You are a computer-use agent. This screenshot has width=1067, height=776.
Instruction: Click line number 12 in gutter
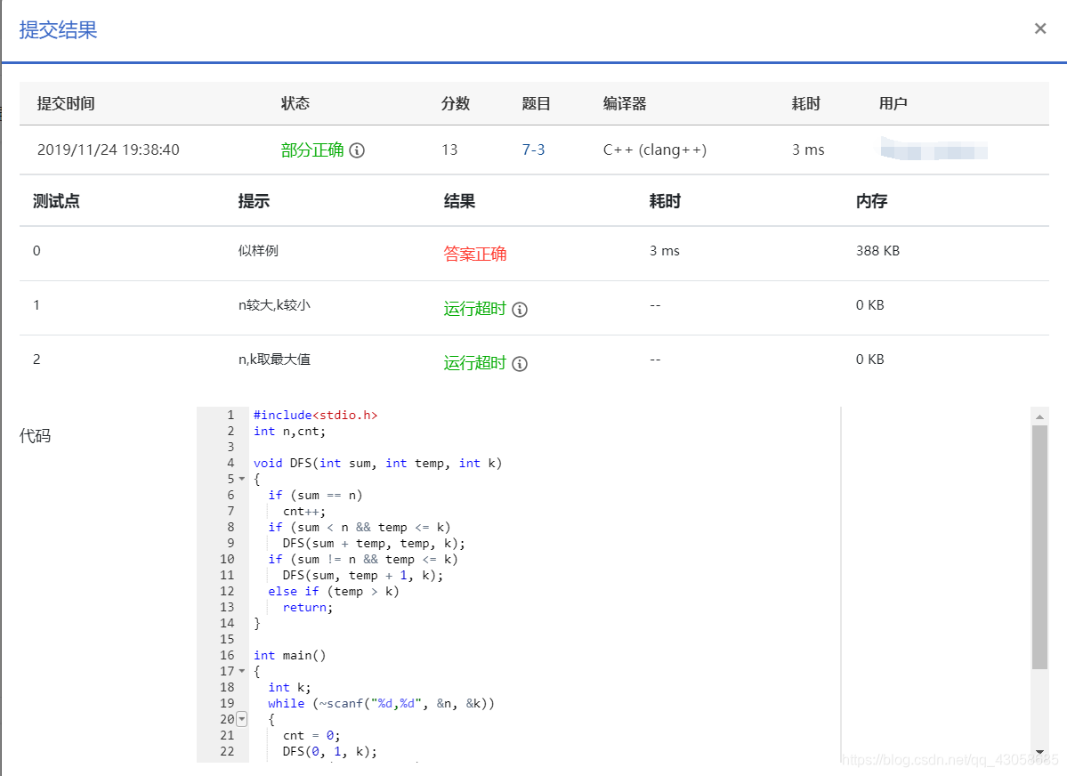coord(227,592)
